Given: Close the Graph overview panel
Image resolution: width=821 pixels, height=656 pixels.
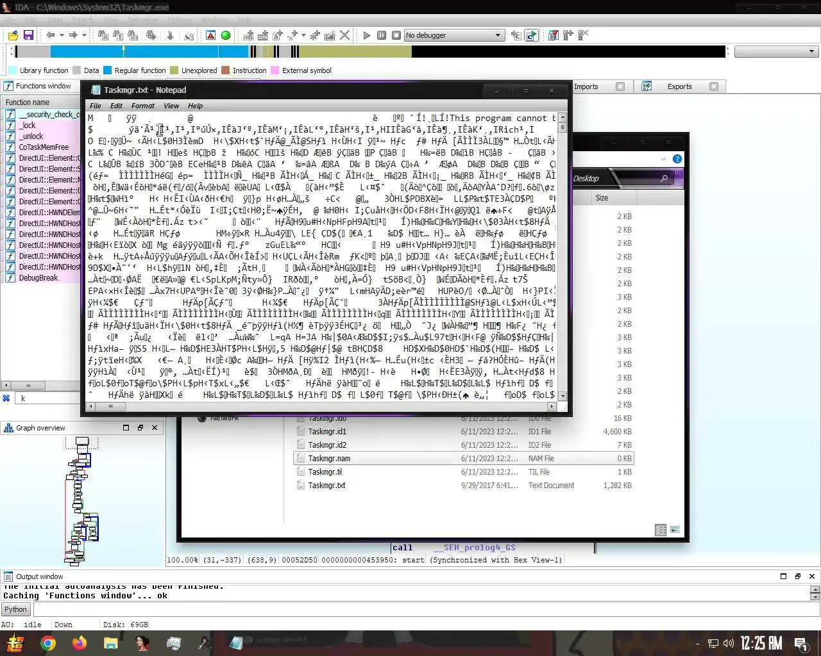Looking at the screenshot, I should tap(155, 428).
